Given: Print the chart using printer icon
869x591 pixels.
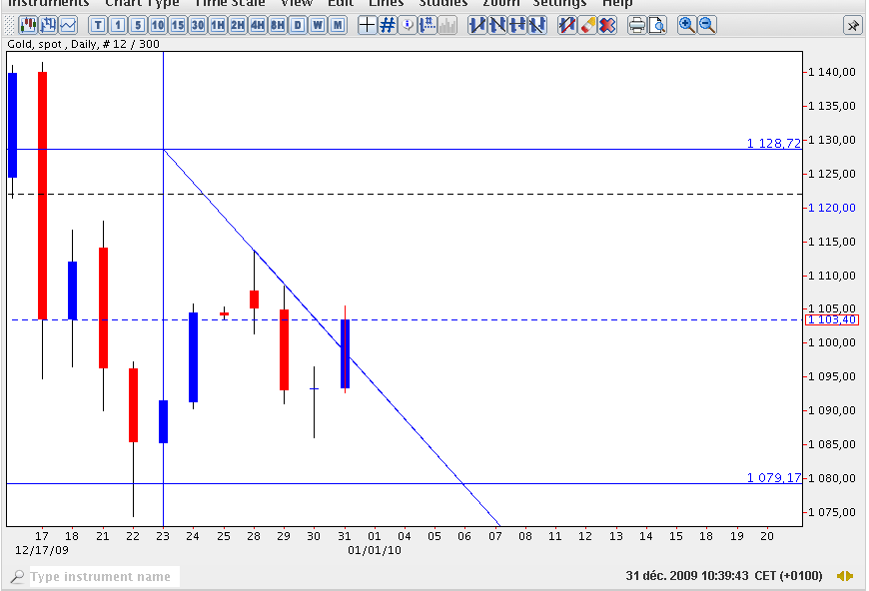Looking at the screenshot, I should tap(636, 25).
